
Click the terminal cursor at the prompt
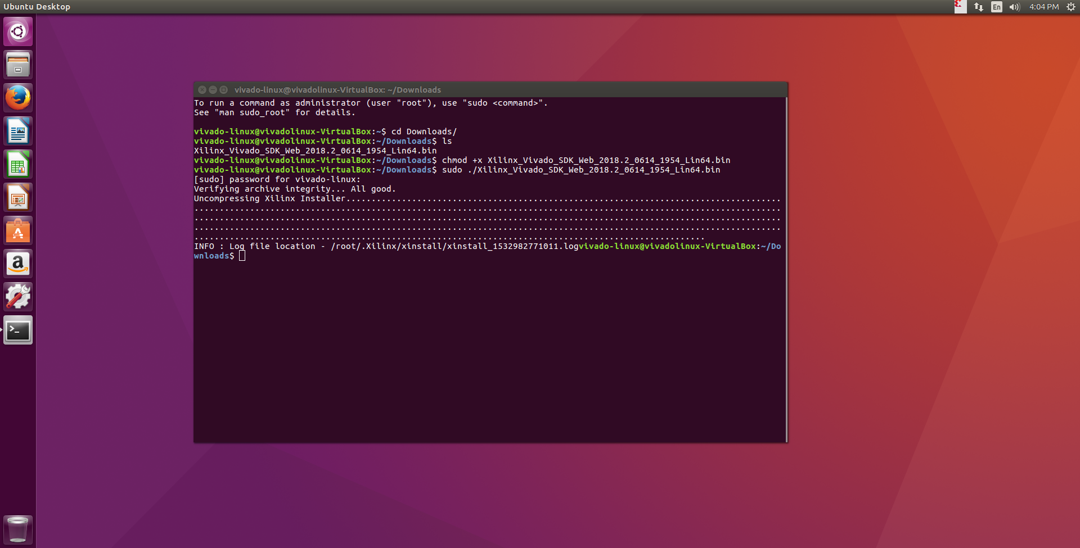click(242, 256)
